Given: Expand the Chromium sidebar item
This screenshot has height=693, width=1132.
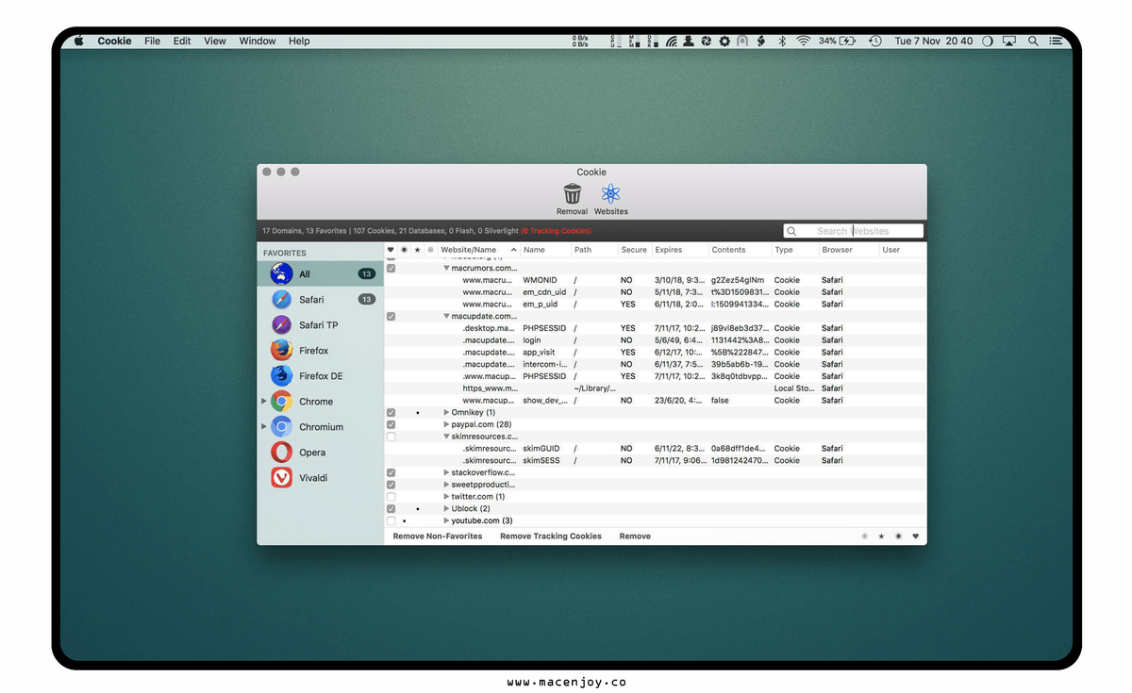Looking at the screenshot, I should pyautogui.click(x=264, y=427).
